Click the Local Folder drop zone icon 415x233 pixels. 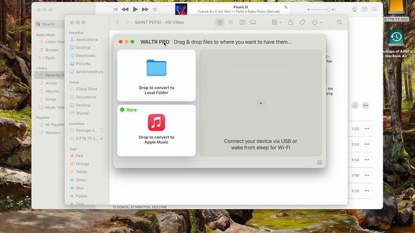(x=156, y=68)
